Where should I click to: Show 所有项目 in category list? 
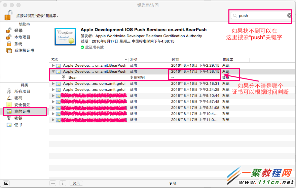[22, 91]
